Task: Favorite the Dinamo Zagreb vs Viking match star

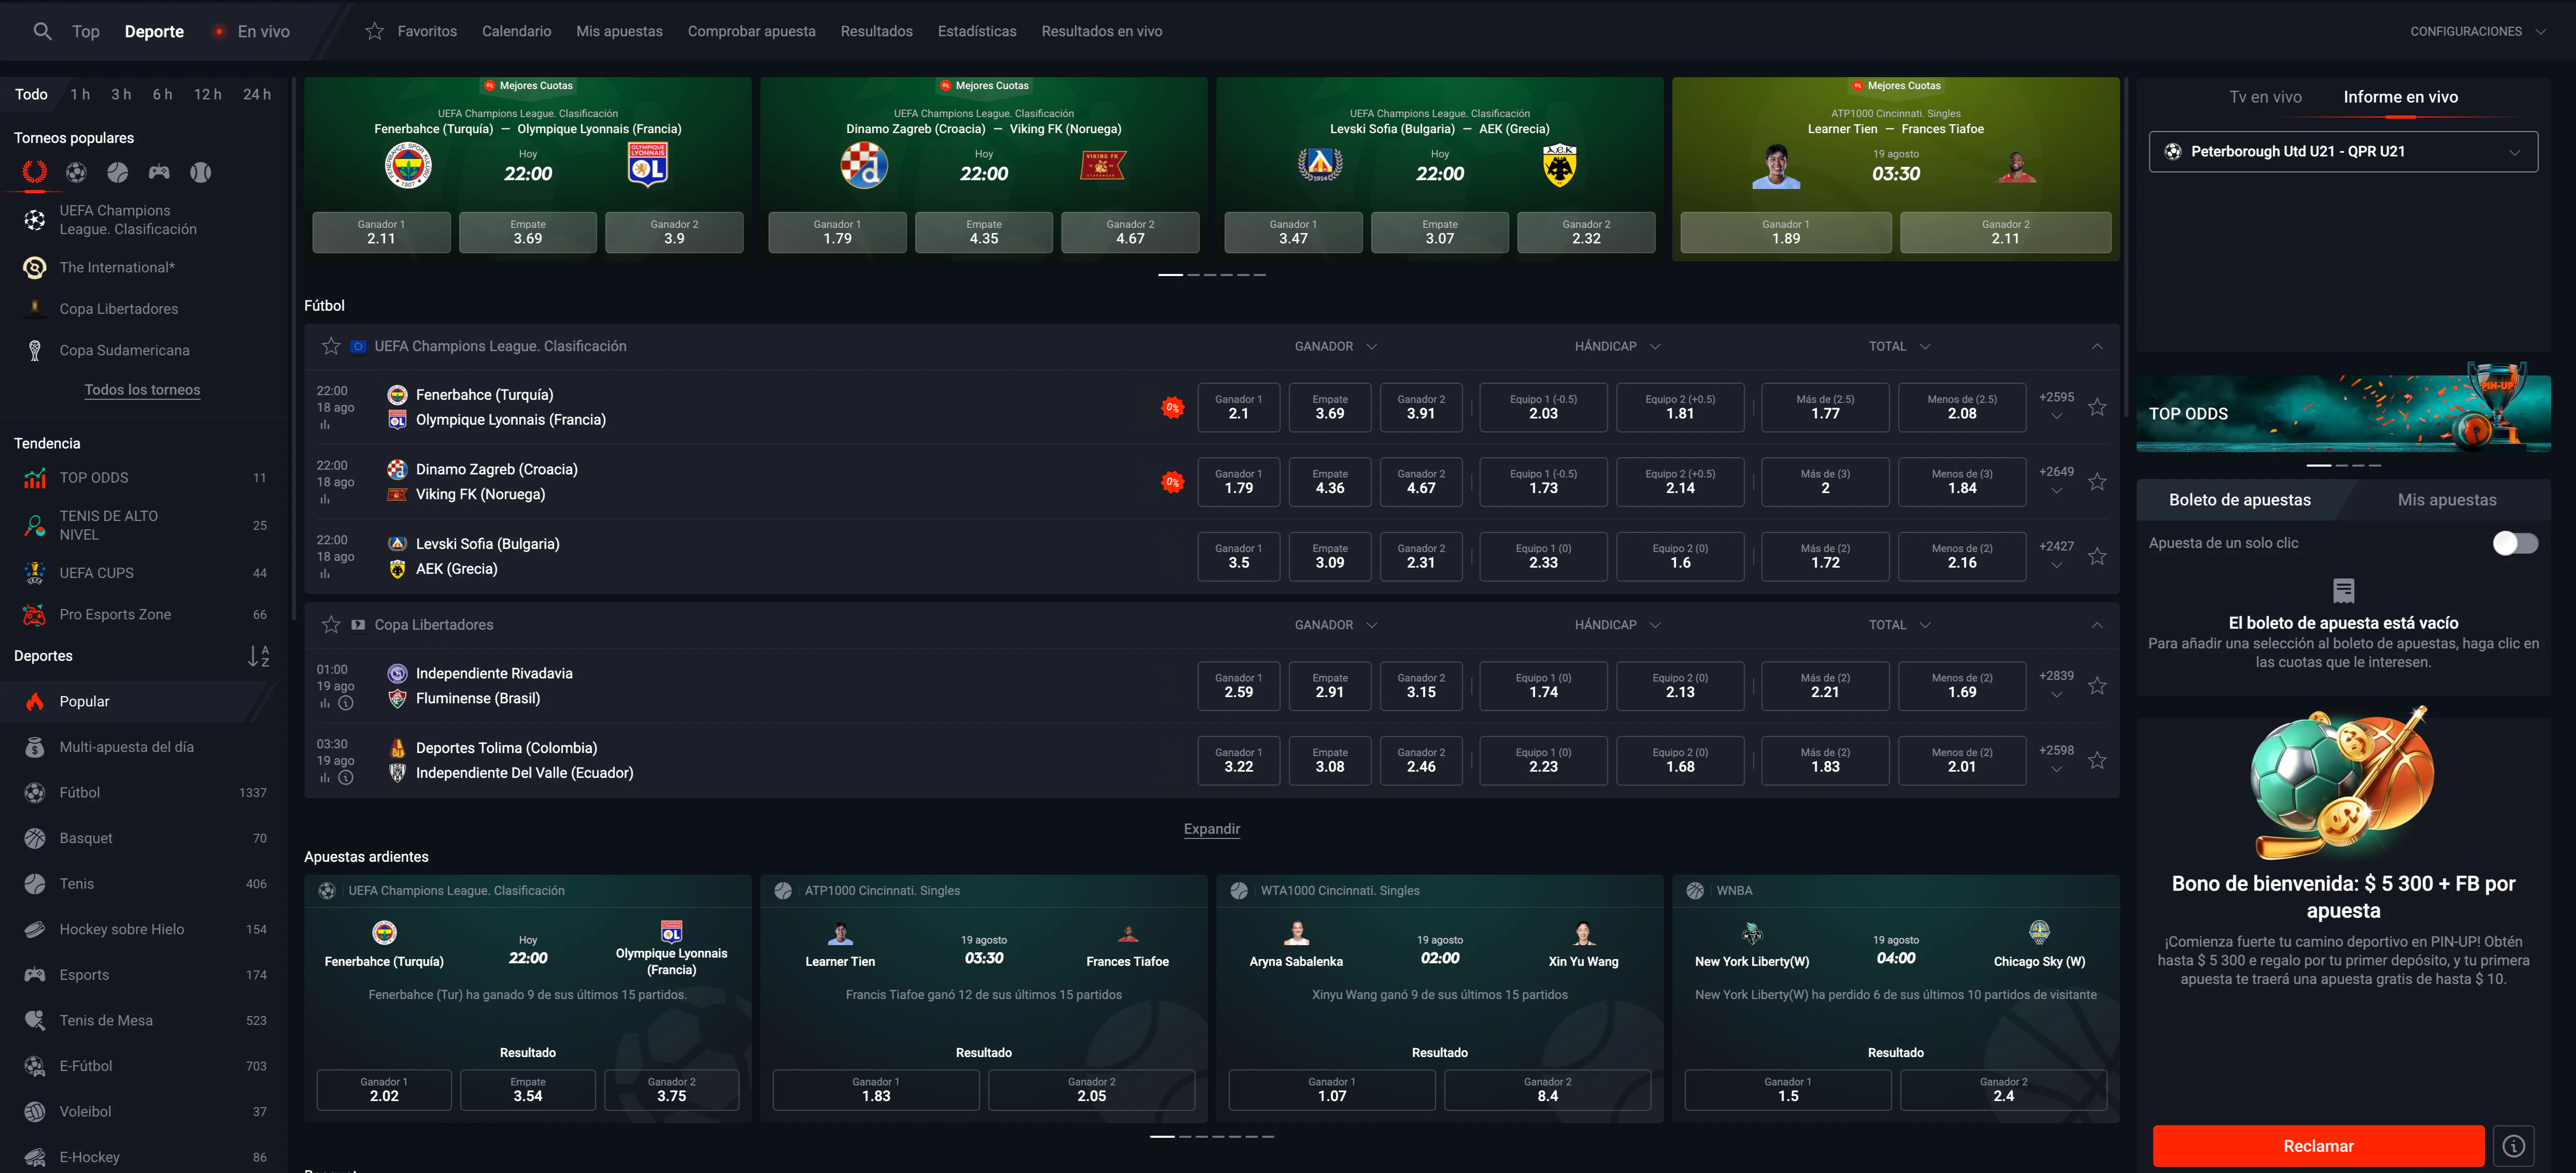Action: [x=2097, y=482]
